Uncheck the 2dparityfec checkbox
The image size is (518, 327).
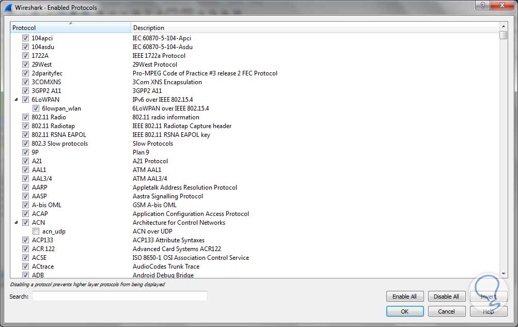(25, 73)
